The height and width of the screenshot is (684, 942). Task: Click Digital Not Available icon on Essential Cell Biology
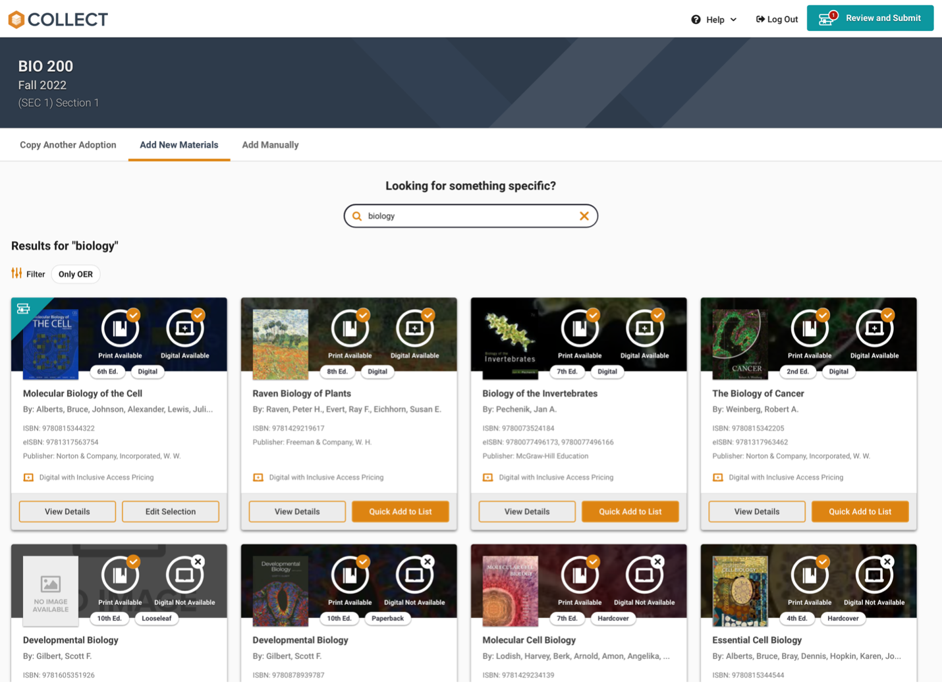pyautogui.click(x=873, y=575)
